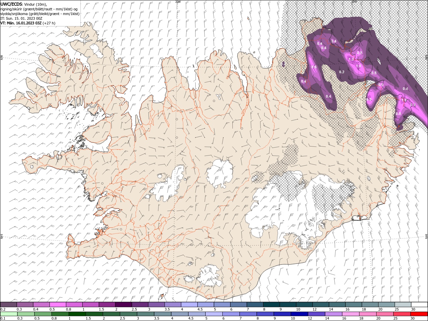Select dark teal snow swatch between 8 and 9
428x321 pixels.
pyautogui.click(x=272, y=305)
